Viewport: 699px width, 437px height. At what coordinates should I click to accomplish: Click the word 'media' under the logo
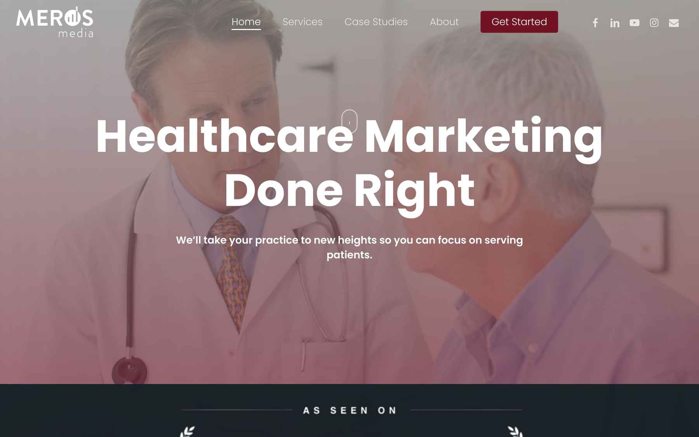[x=76, y=33]
